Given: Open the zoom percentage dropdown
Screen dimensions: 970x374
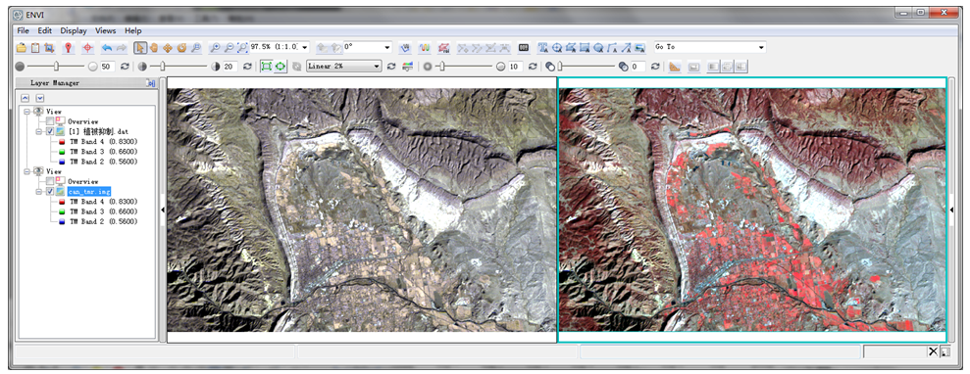Looking at the screenshot, I should pyautogui.click(x=279, y=47).
